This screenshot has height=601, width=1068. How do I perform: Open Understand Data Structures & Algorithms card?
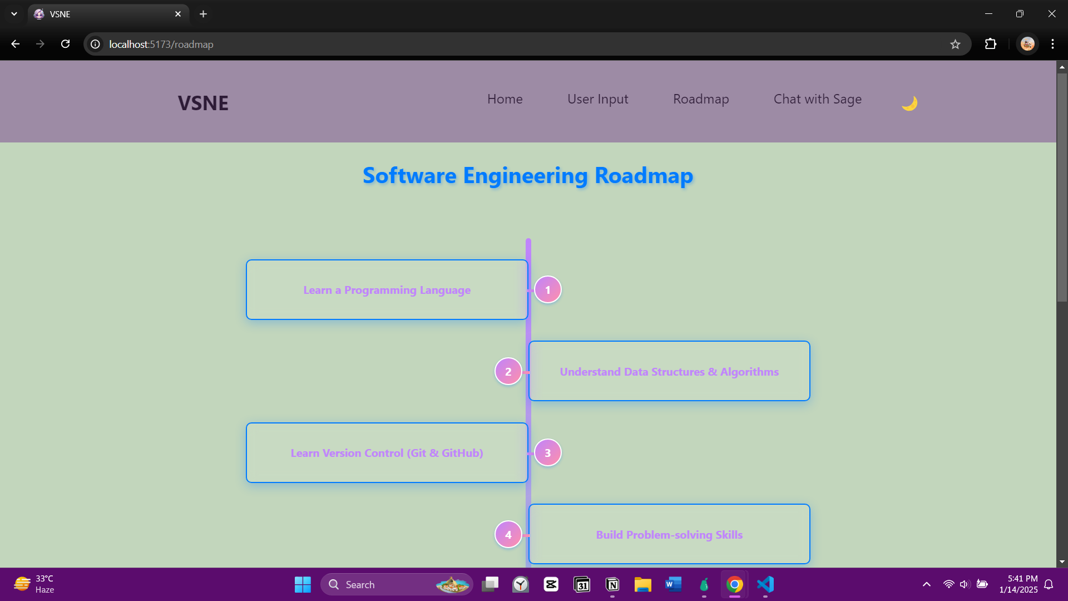669,371
